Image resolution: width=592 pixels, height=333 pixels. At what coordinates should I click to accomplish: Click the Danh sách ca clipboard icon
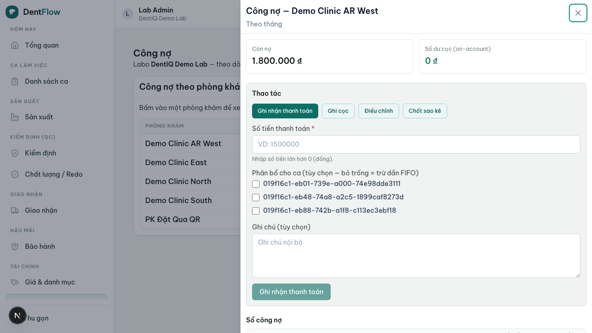(x=15, y=81)
